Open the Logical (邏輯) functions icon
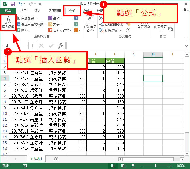Screen dimensions: 190x169 click(x=50, y=18)
